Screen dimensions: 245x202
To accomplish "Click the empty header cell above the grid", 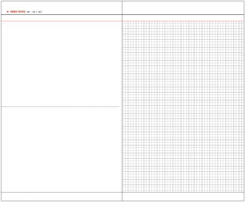I will [183, 8].
